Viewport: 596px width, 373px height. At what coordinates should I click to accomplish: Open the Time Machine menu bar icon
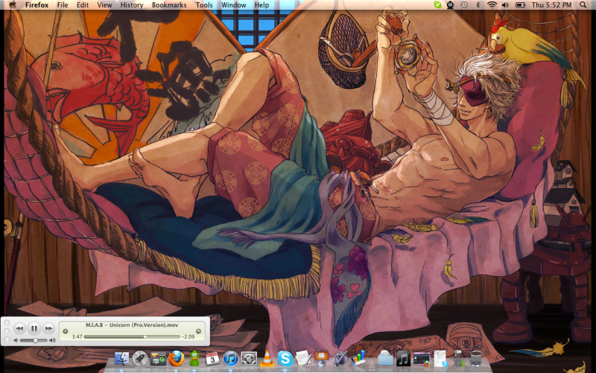pos(464,5)
